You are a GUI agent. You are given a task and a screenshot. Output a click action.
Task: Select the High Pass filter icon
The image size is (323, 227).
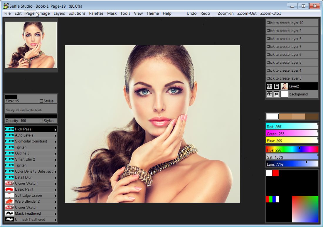9,129
